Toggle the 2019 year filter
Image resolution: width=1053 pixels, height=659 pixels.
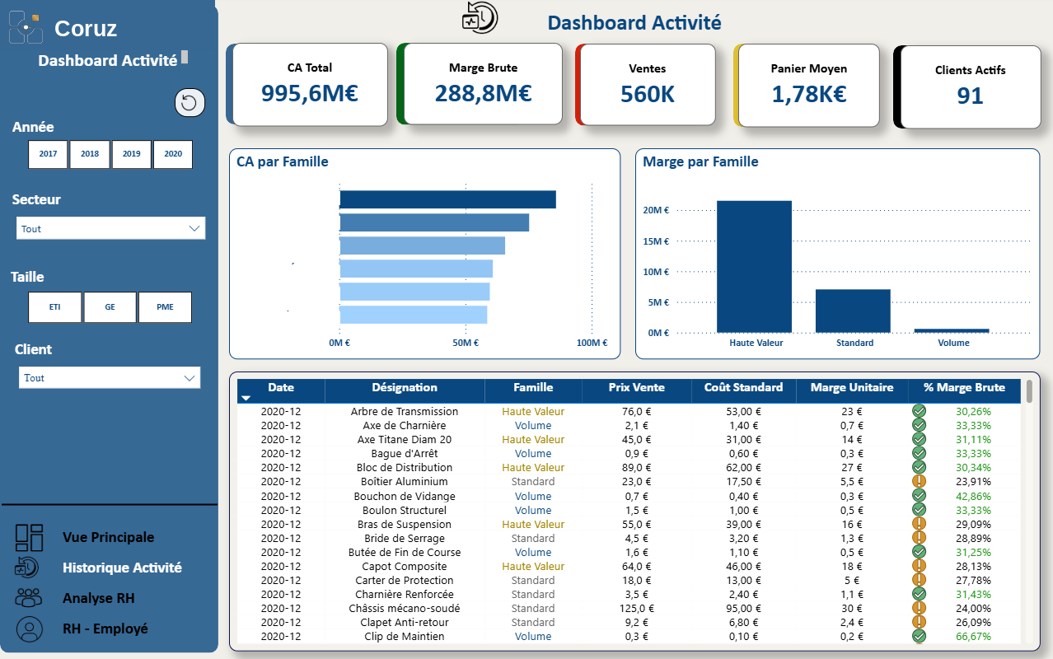(132, 154)
